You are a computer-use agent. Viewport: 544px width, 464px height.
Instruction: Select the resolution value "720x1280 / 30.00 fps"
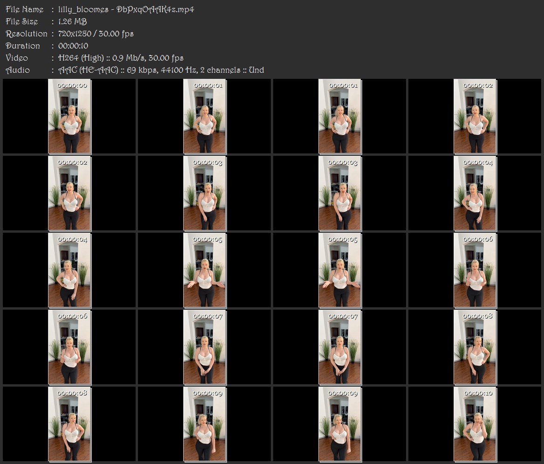click(x=96, y=34)
